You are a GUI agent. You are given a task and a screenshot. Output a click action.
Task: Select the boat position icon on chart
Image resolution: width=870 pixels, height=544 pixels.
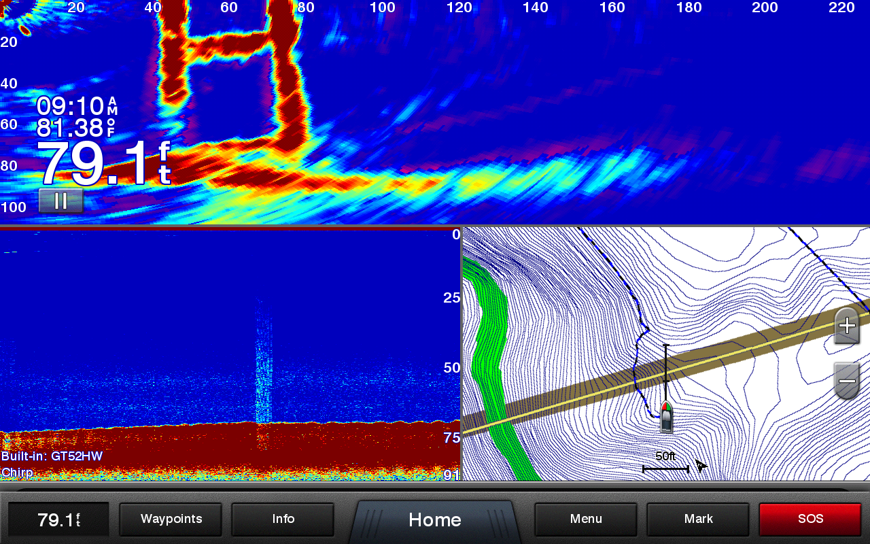pyautogui.click(x=666, y=416)
